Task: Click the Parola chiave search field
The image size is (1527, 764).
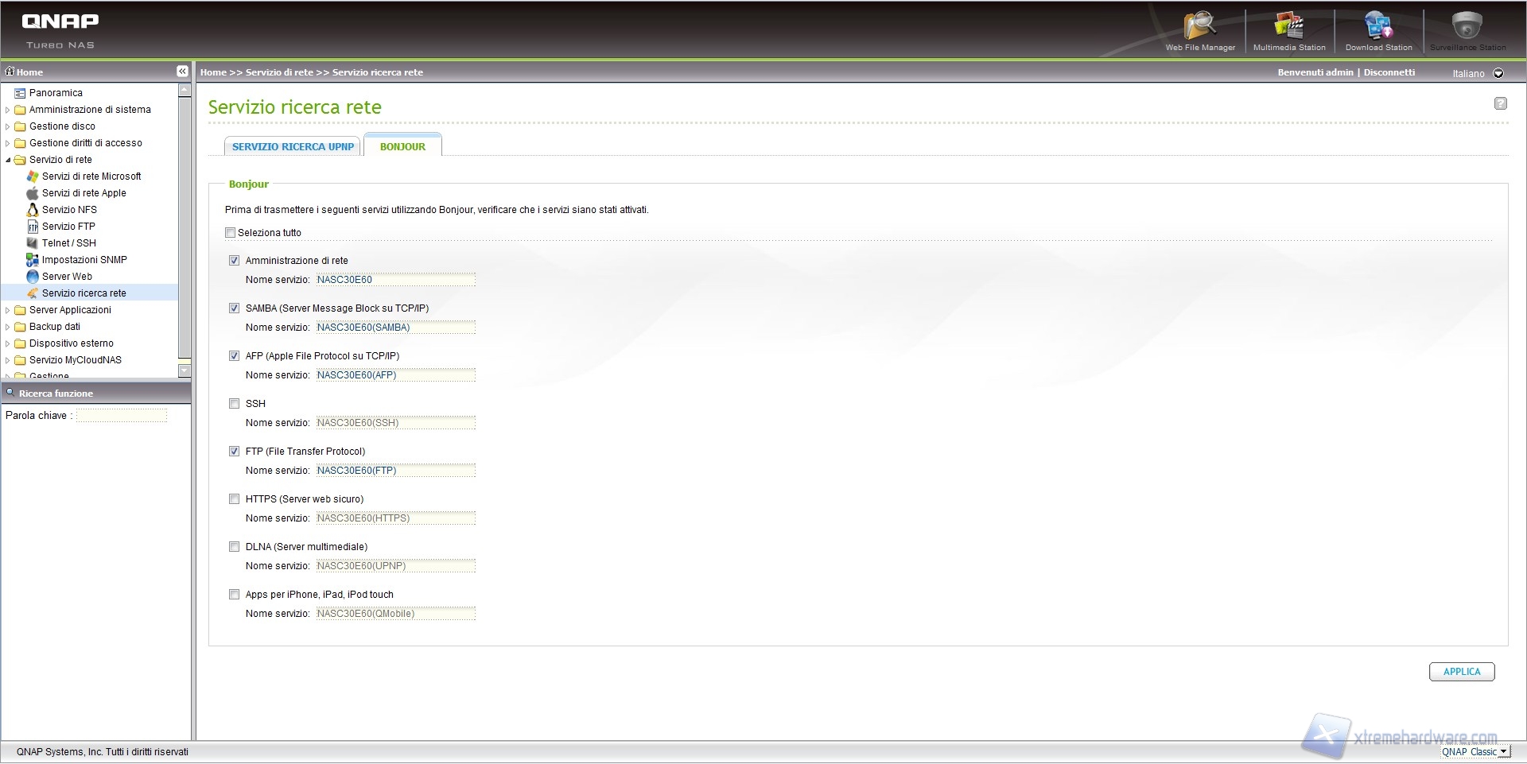Action: tap(122, 416)
